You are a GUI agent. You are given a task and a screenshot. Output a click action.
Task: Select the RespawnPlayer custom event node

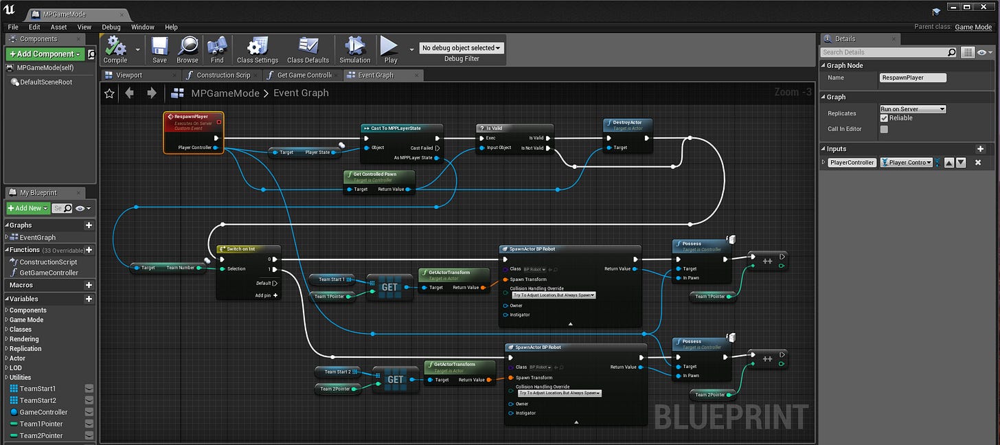(x=194, y=132)
